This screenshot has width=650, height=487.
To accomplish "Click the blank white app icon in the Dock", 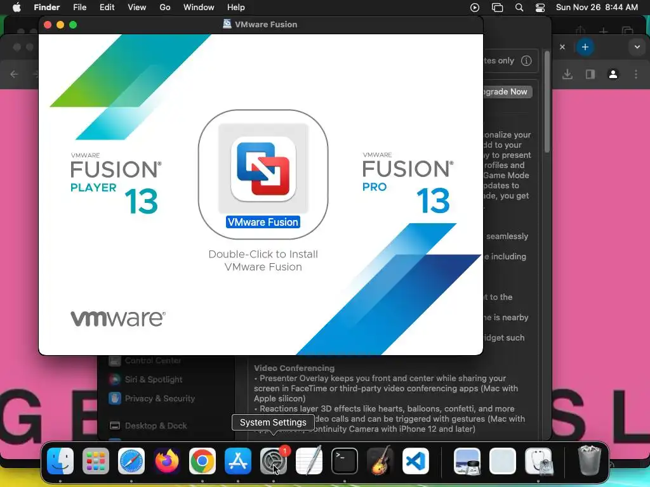I will pos(503,461).
